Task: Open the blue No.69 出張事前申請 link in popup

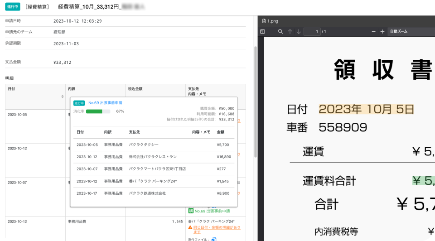Action: click(105, 103)
